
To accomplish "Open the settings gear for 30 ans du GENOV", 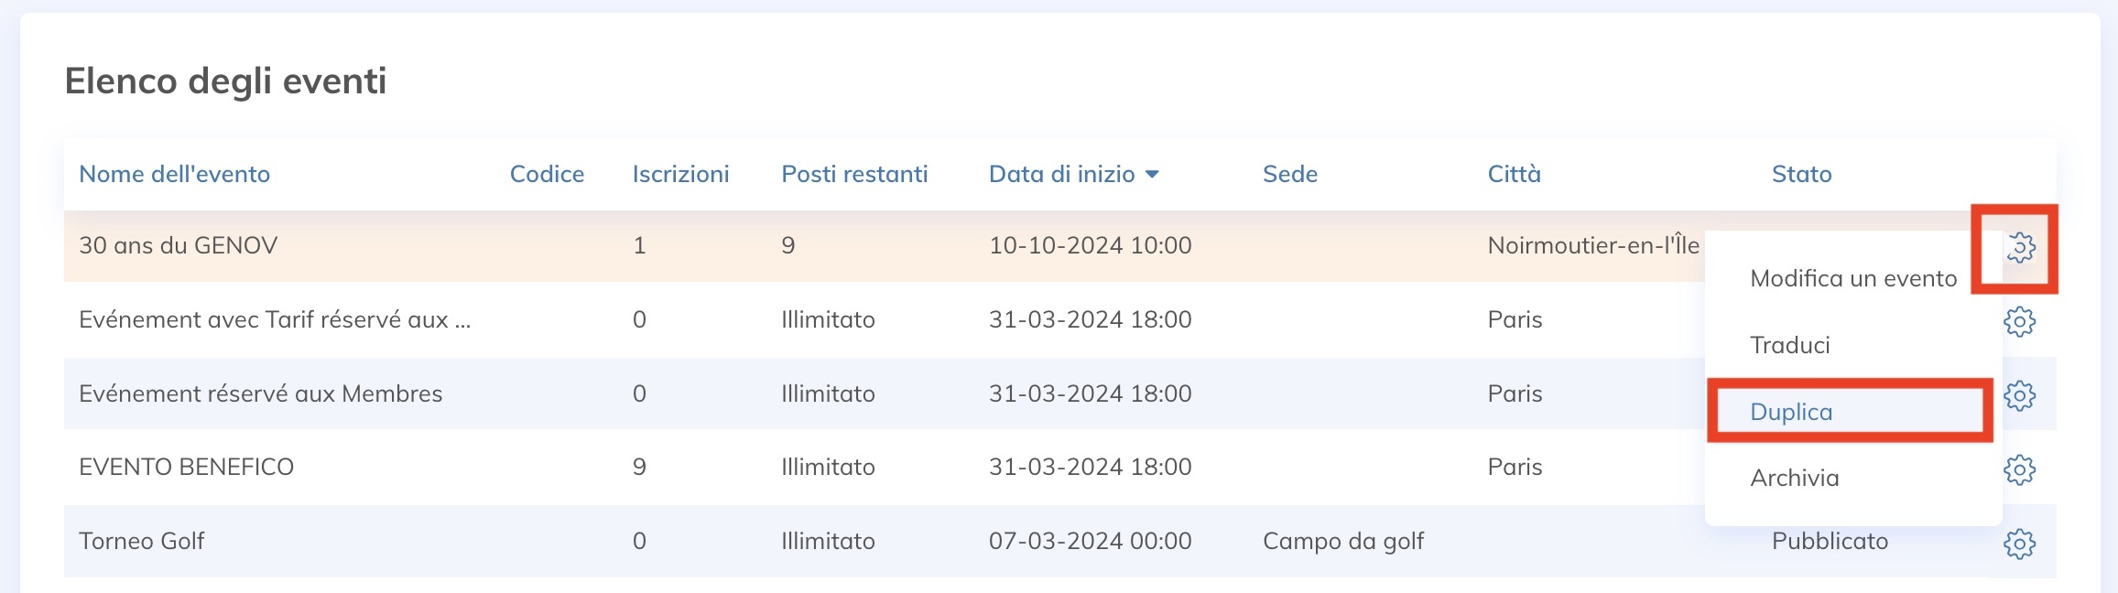I will coord(2021,247).
